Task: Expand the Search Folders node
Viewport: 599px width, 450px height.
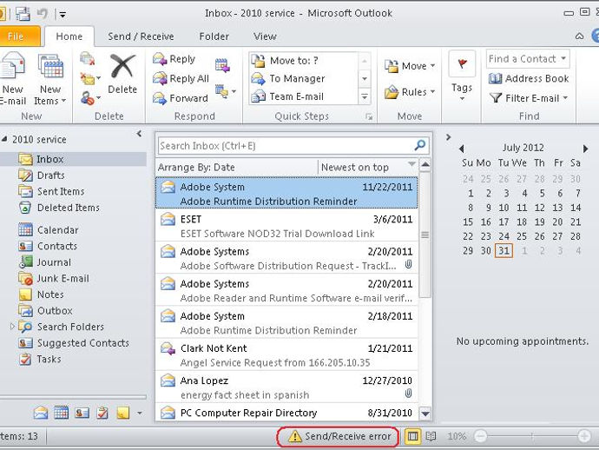Action: [x=12, y=327]
